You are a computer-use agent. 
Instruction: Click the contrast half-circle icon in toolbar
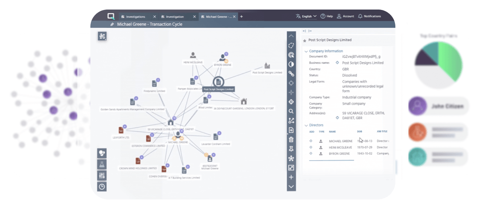[x=291, y=64]
